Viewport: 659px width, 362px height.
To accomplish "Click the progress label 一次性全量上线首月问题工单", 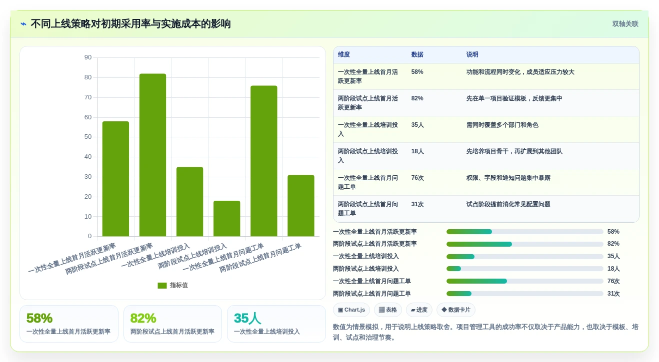I will pyautogui.click(x=372, y=281).
